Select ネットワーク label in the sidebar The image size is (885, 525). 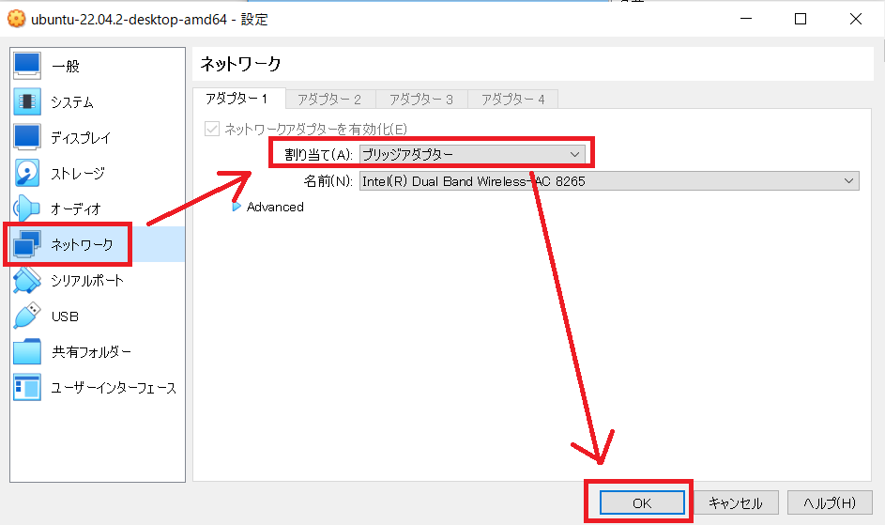point(82,245)
